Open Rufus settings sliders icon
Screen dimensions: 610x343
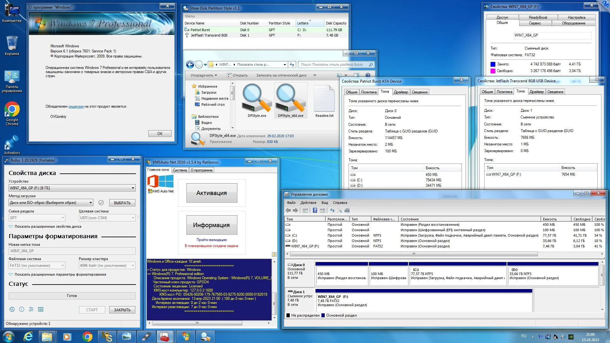(31, 309)
